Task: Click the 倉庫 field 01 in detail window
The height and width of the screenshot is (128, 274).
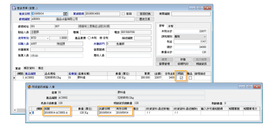Action: (x=87, y=92)
